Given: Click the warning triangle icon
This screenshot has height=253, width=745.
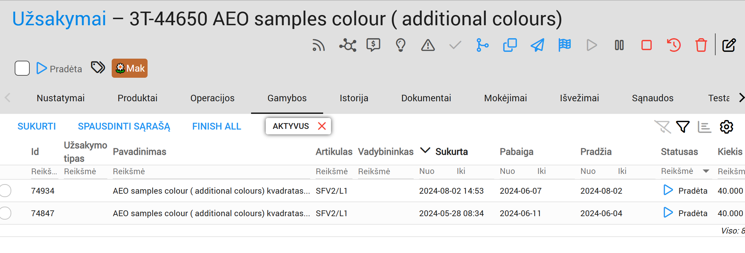Looking at the screenshot, I should [428, 45].
